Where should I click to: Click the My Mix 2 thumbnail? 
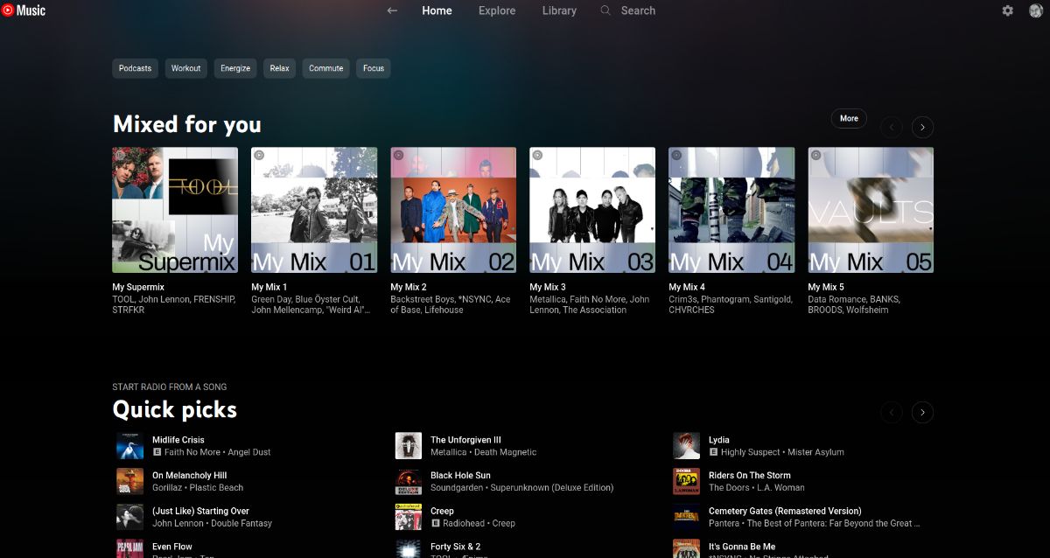pyautogui.click(x=452, y=210)
